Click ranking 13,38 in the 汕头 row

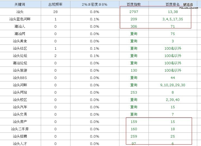pos(173,12)
